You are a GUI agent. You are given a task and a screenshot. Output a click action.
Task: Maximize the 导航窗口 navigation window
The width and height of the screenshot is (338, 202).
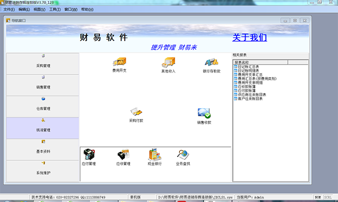pyautogui.click(x=295, y=20)
